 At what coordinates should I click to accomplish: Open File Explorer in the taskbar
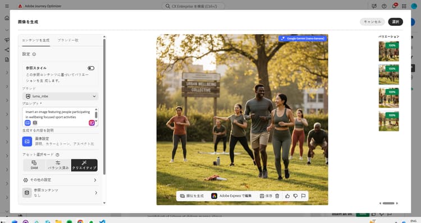click(x=58, y=221)
